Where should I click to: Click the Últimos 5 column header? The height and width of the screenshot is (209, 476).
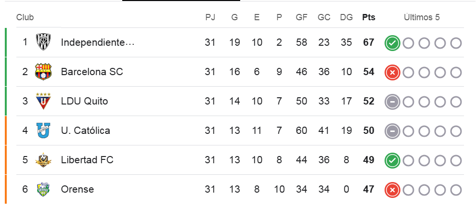coord(422,17)
